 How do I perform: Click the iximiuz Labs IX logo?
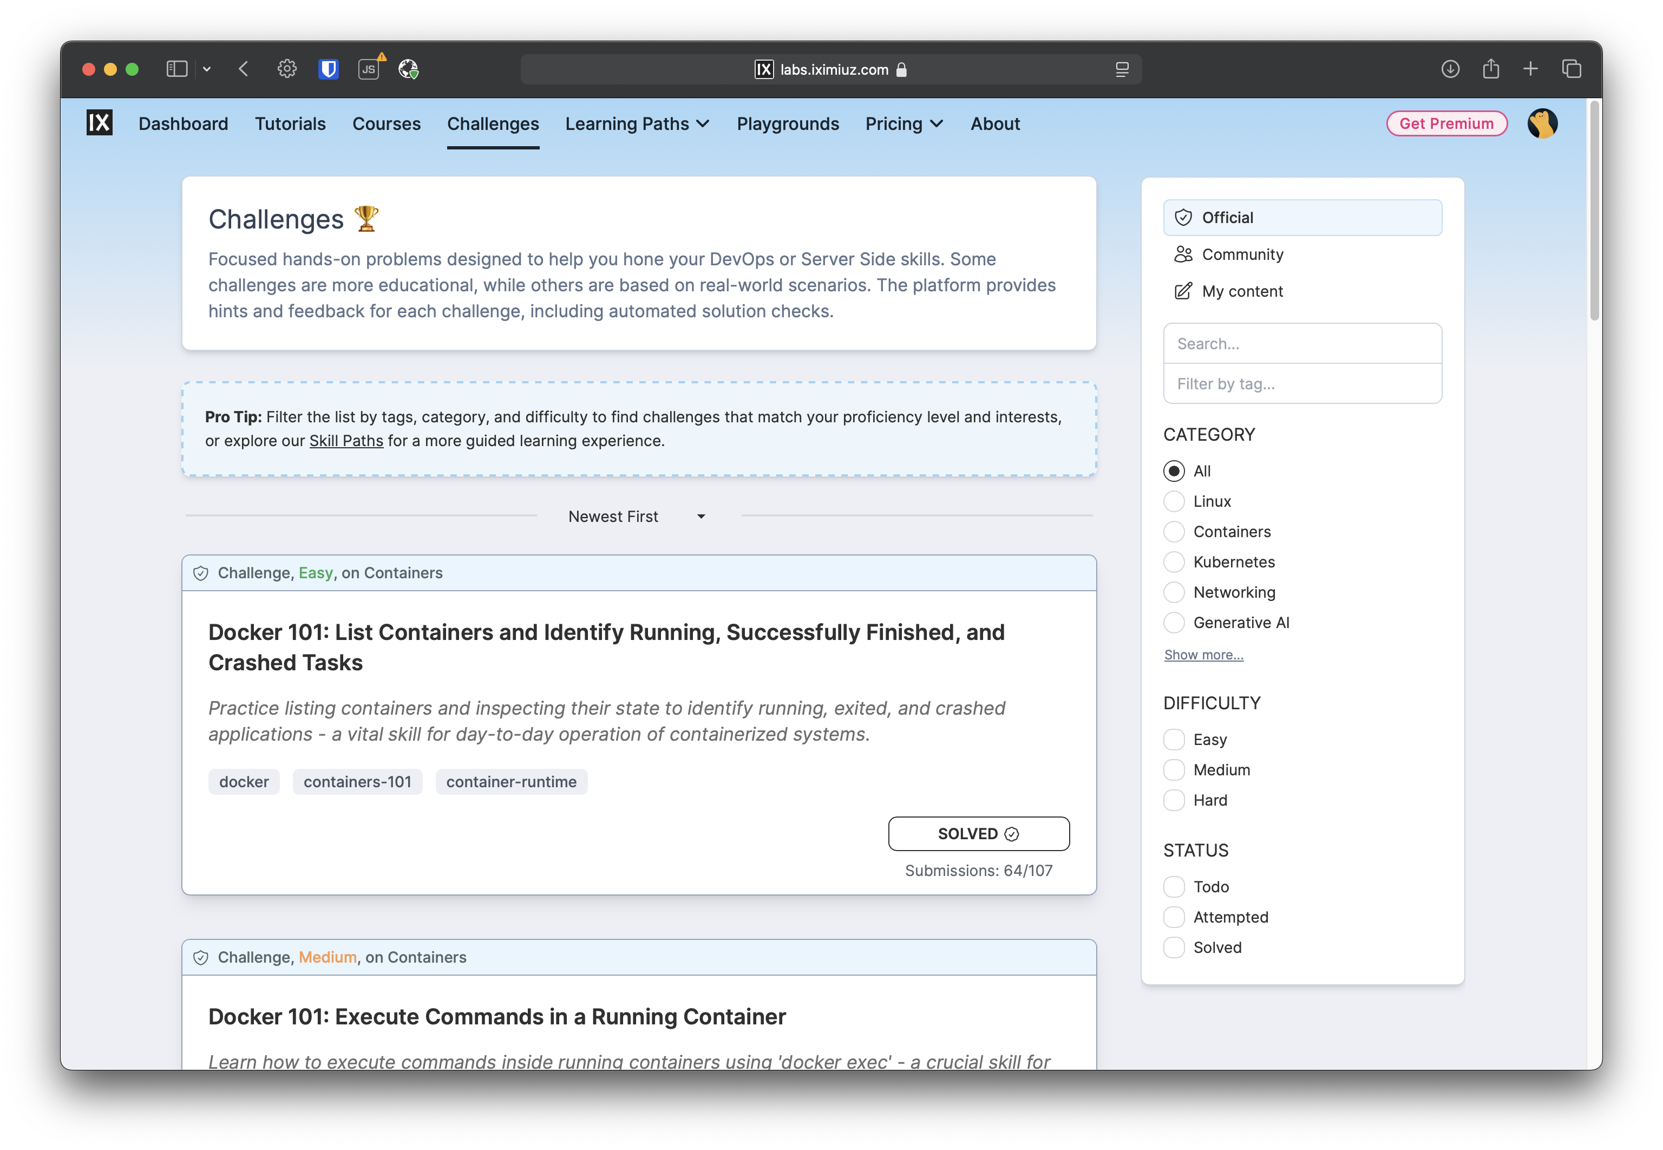tap(100, 123)
